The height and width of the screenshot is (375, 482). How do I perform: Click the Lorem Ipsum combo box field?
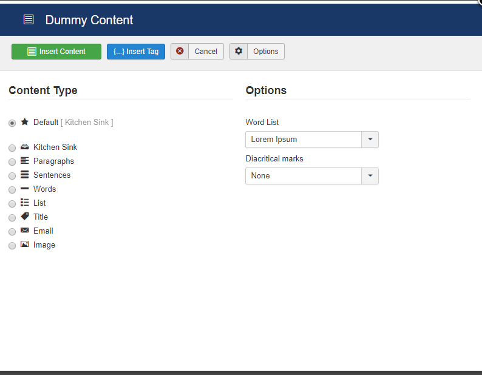(312, 140)
